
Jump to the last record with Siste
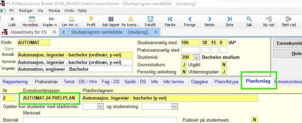click(229, 21)
